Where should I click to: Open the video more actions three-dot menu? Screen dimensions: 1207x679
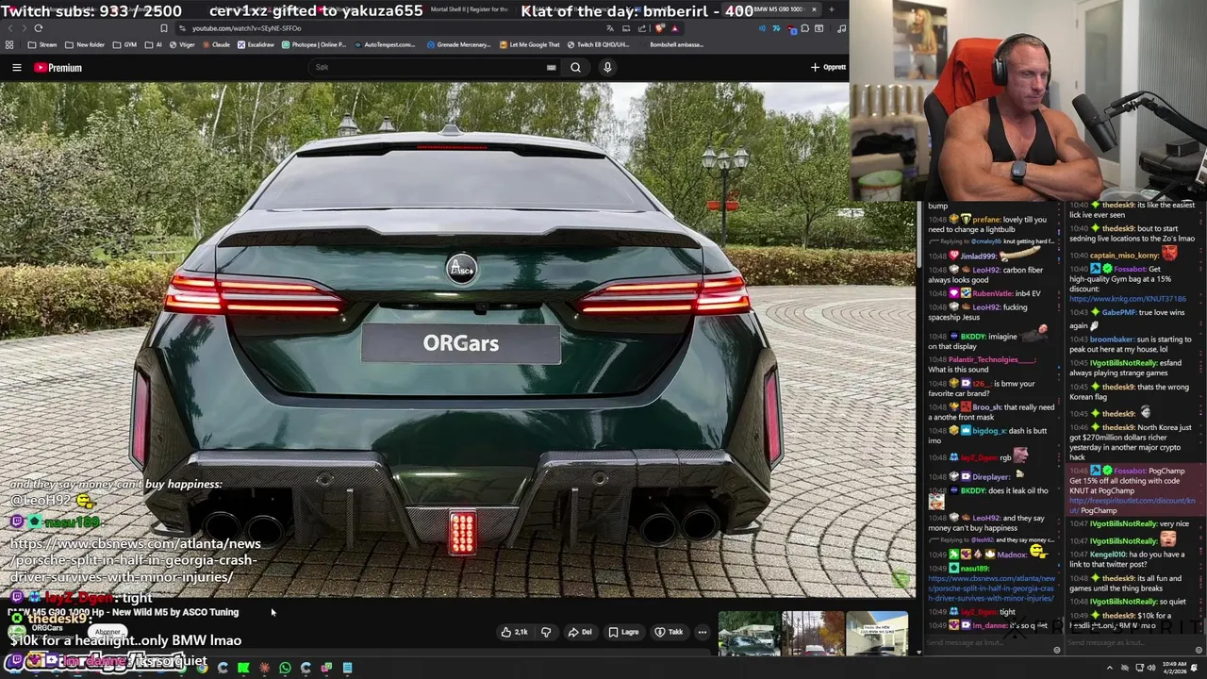(703, 632)
